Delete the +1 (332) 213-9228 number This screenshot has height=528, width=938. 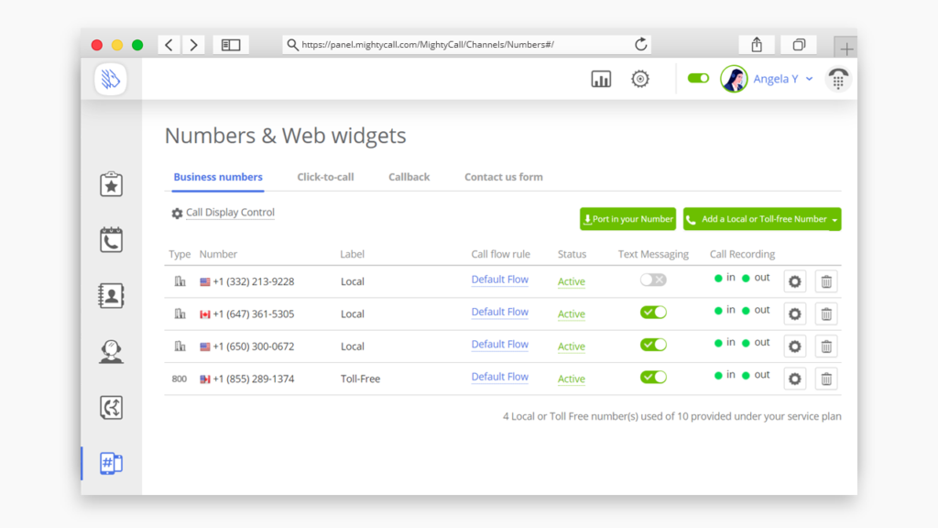click(826, 281)
